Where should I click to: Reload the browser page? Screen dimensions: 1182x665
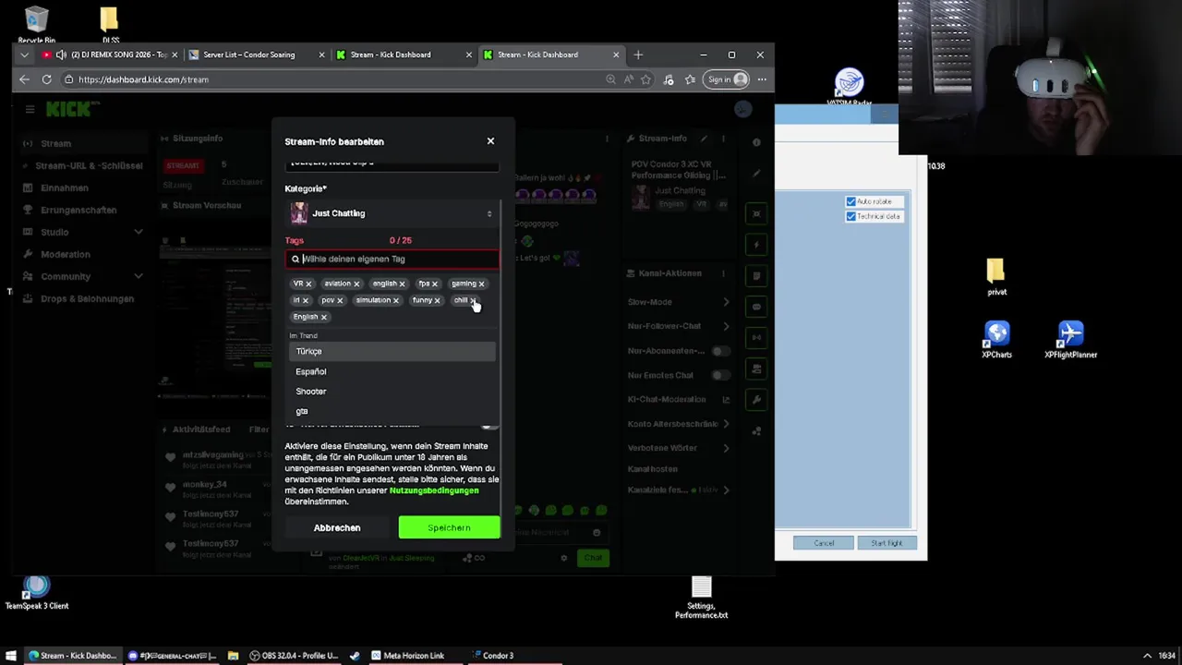[46, 79]
